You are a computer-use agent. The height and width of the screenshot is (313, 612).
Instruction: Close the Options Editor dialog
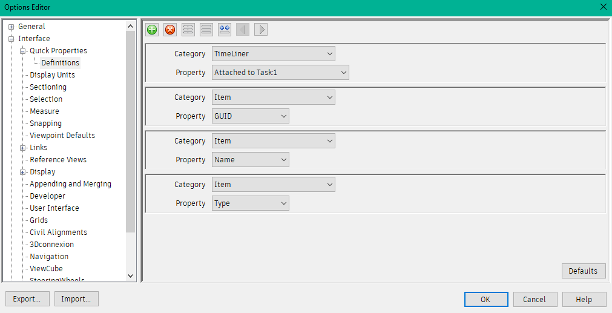coord(603,7)
